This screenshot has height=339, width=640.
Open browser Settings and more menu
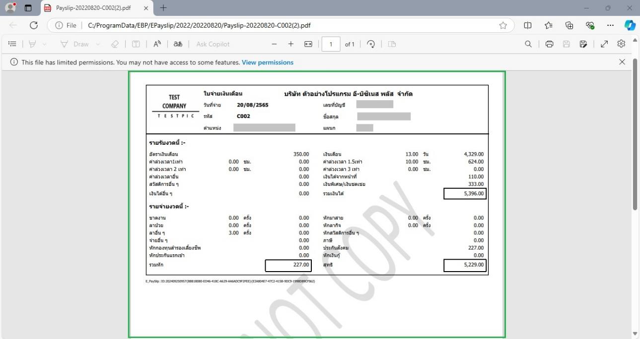pyautogui.click(x=610, y=25)
